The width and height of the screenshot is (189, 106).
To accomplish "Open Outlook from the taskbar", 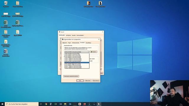I will [x=70, y=104].
